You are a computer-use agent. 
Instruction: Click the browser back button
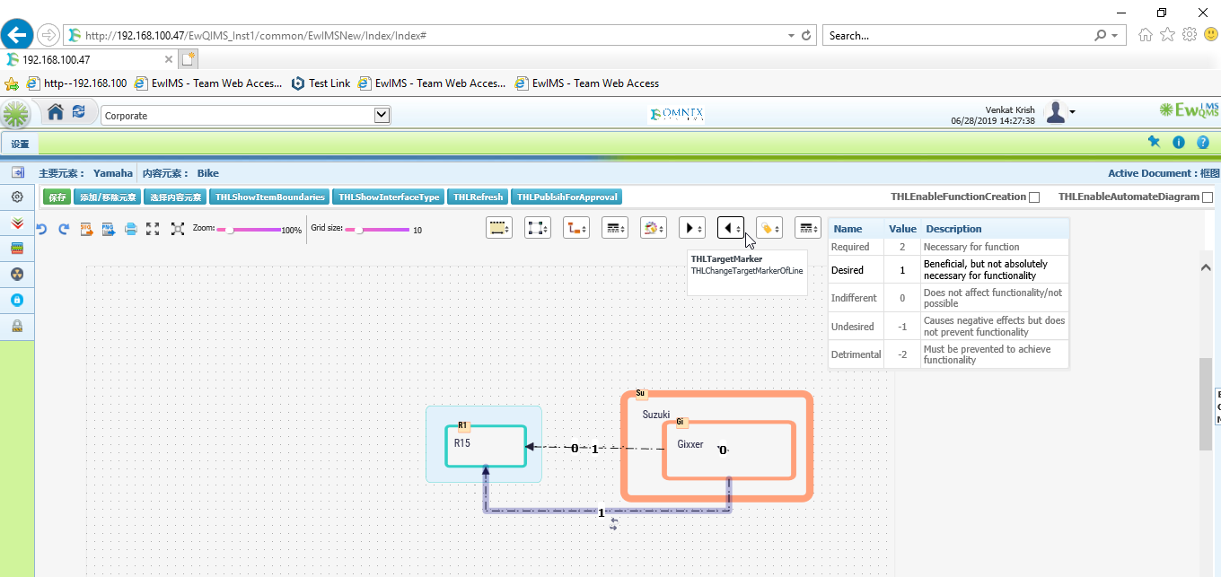pos(17,36)
